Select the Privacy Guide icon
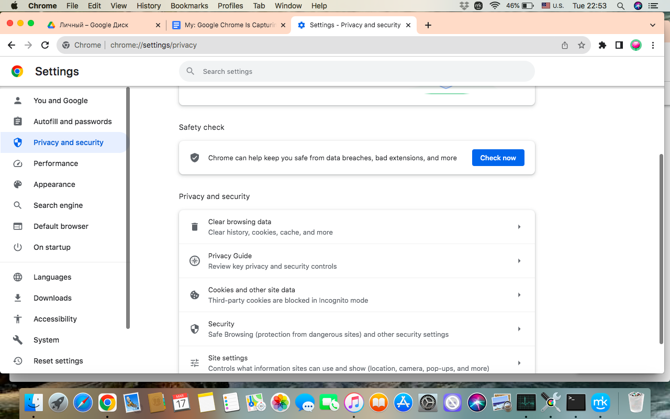 pyautogui.click(x=194, y=260)
